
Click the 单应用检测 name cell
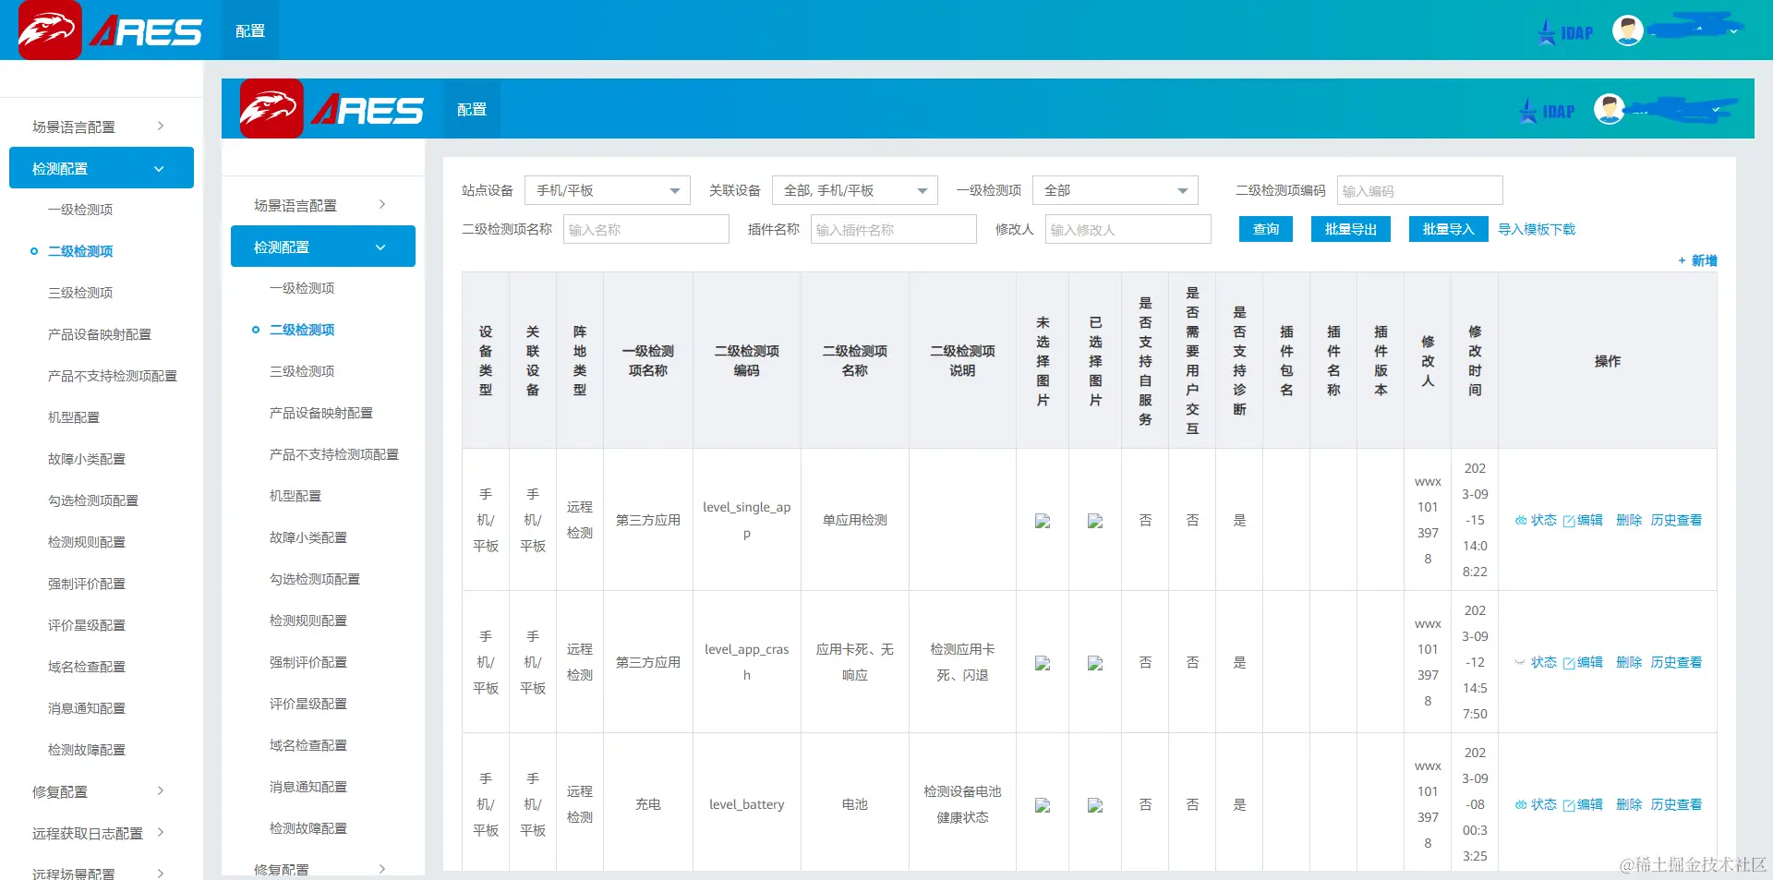click(855, 520)
